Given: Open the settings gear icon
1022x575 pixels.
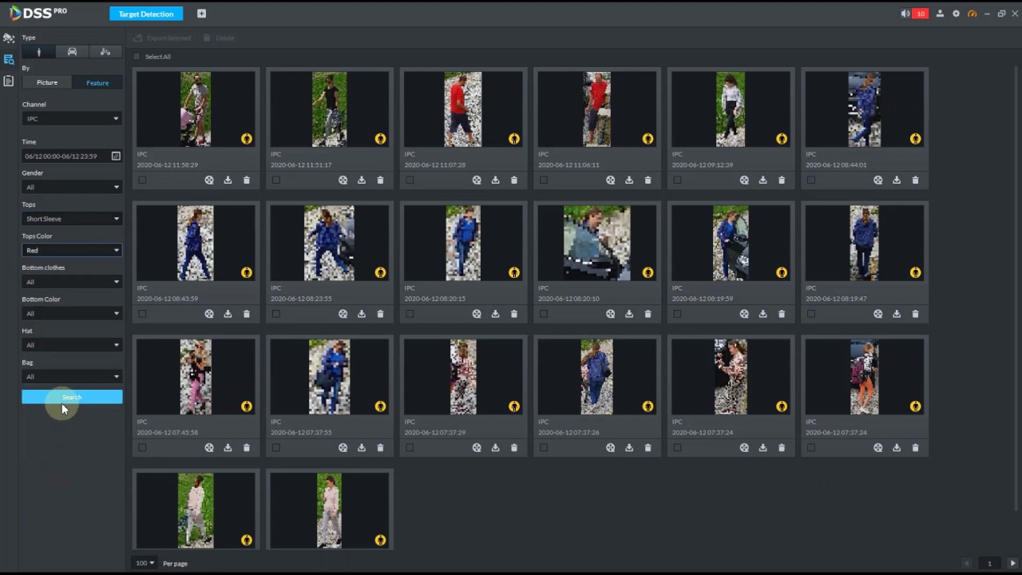Looking at the screenshot, I should tap(956, 14).
